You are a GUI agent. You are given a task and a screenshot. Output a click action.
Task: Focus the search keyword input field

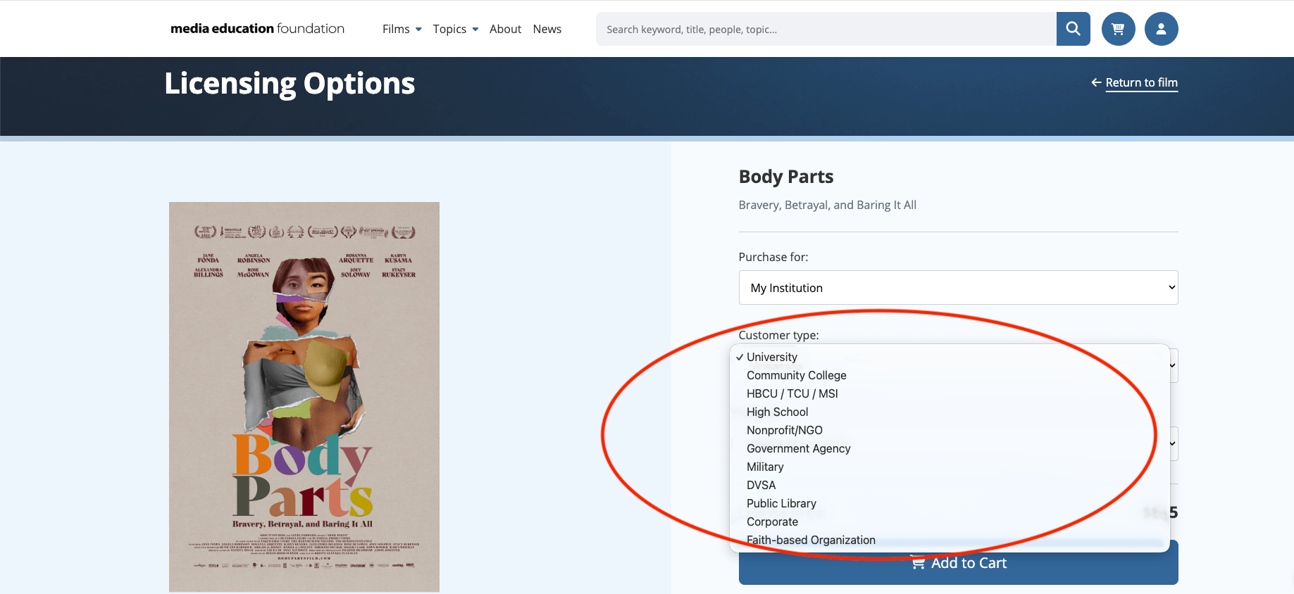coord(826,29)
